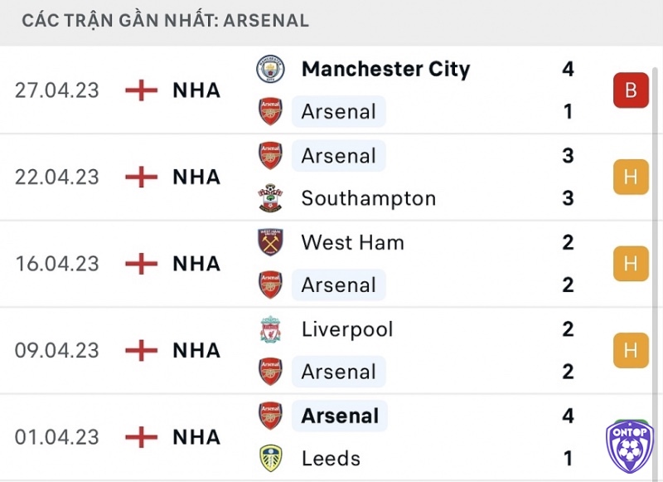Open Southampton team name link
663x482 pixels.
368,198
